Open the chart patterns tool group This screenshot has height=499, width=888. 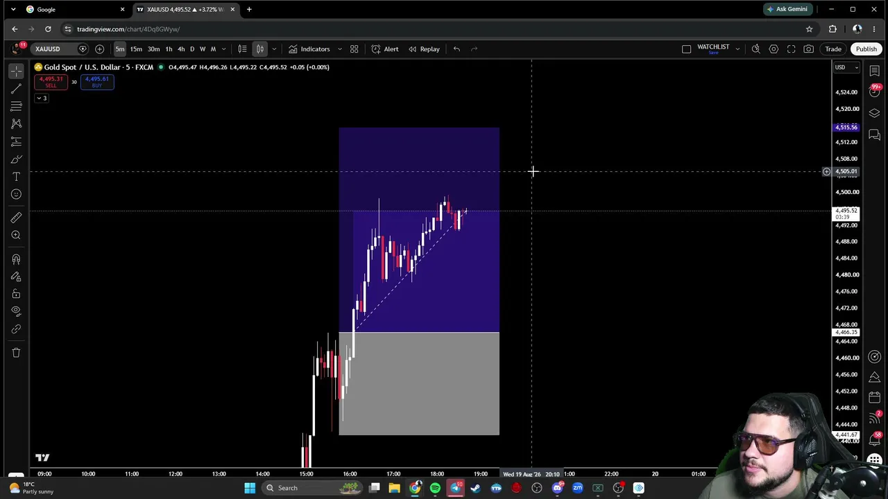click(x=16, y=123)
